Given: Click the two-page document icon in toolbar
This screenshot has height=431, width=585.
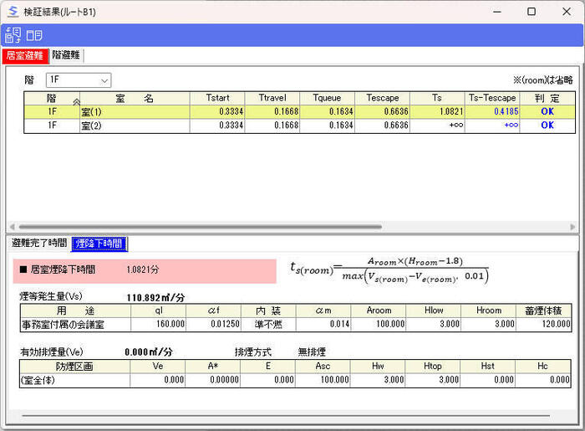Looking at the screenshot, I should coord(34,36).
